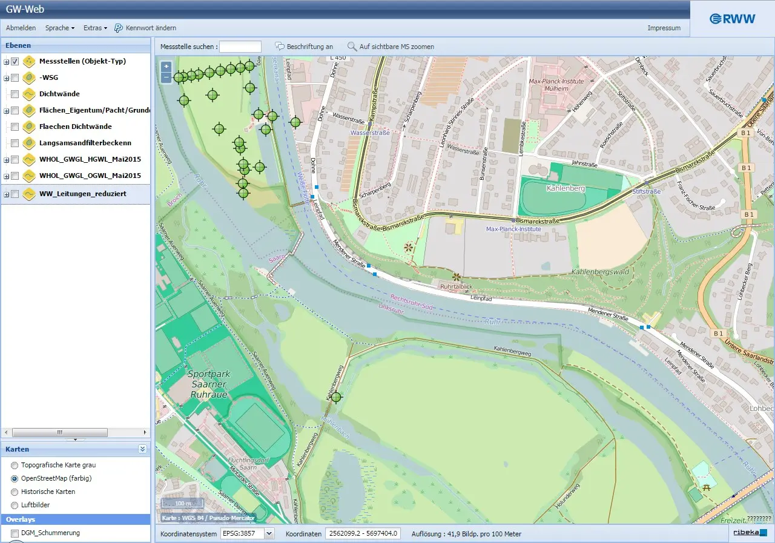Open the Sprache menu
The image size is (775, 543).
60,28
